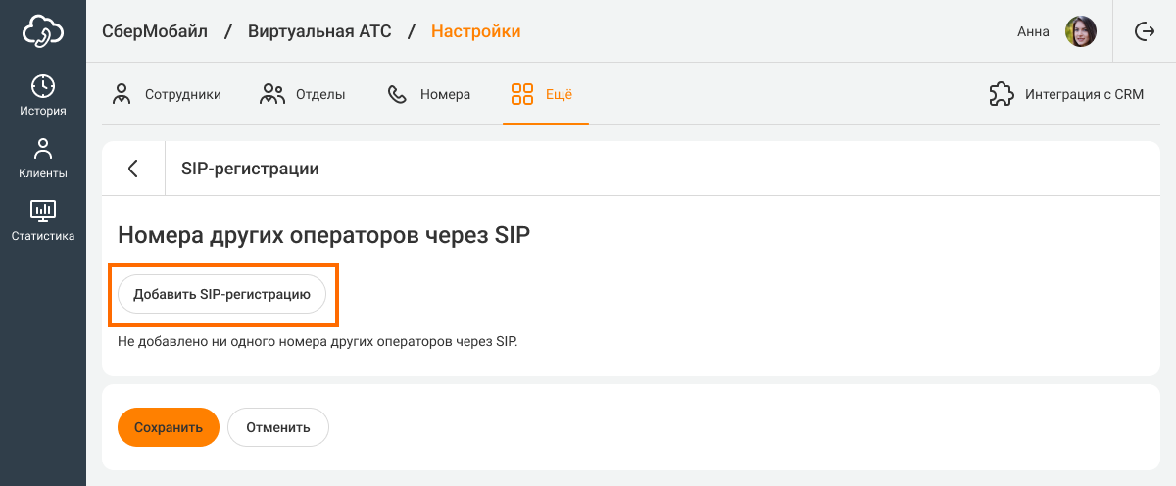Click the SberMobile cloud logo
The width and height of the screenshot is (1176, 486).
[x=43, y=31]
